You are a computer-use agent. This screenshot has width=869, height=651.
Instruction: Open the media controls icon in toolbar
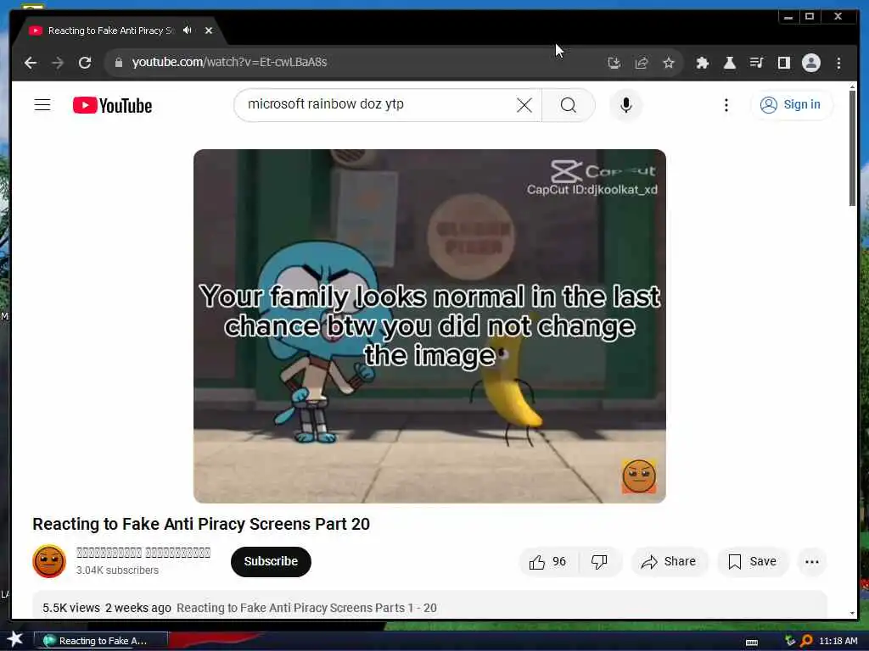point(756,63)
